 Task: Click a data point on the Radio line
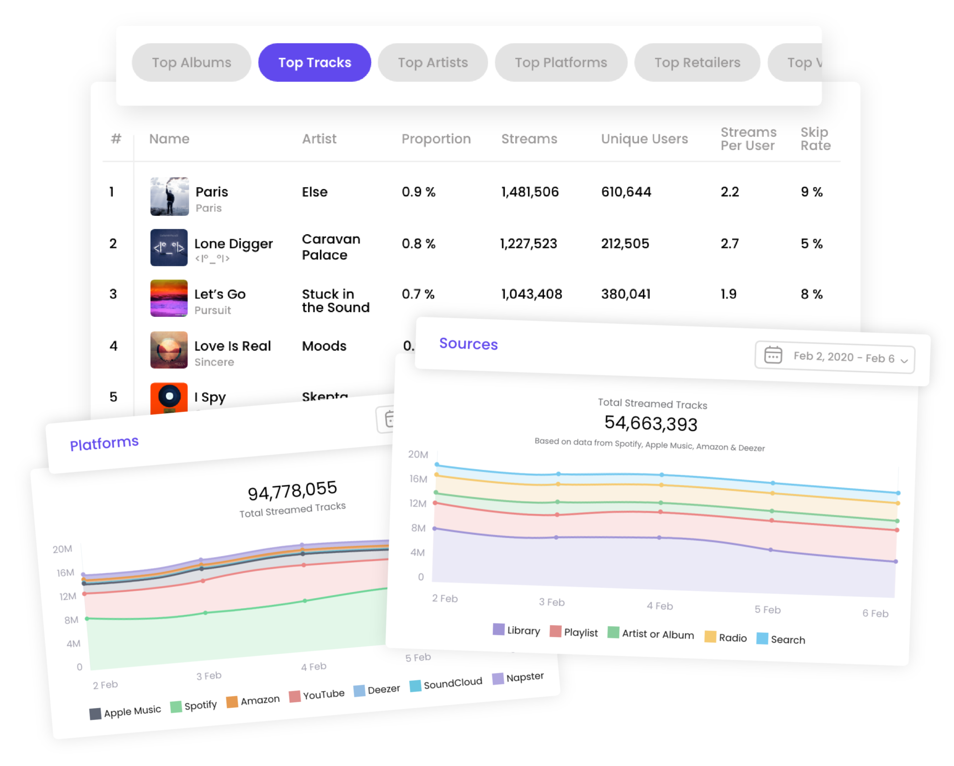[661, 484]
